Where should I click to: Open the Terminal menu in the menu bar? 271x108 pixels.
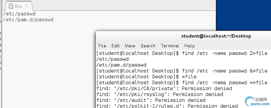[170, 46]
